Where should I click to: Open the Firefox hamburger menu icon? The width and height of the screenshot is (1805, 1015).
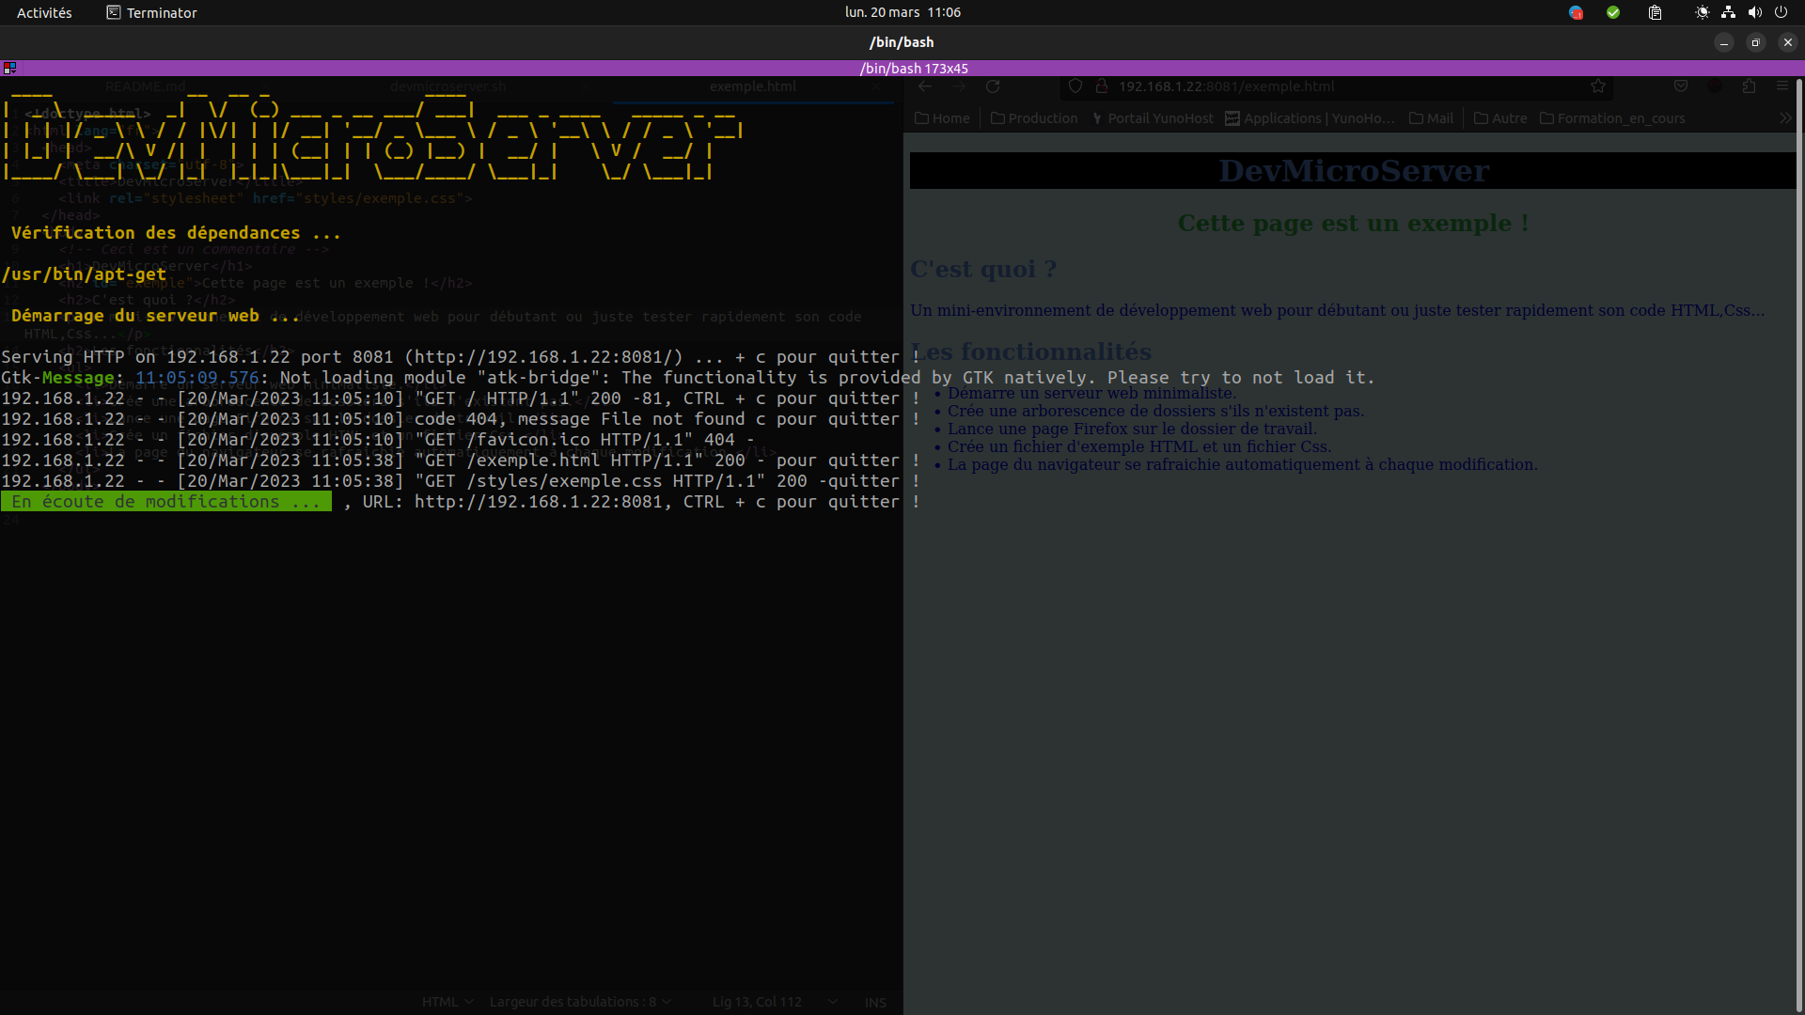(x=1782, y=86)
